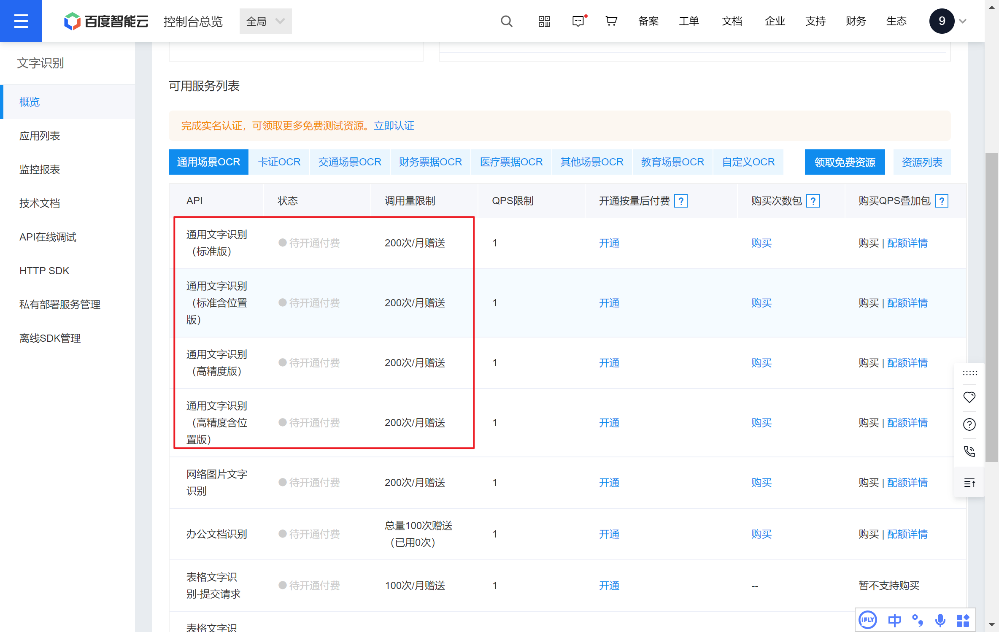Open the 全局 region dropdown
Screen dimensions: 999x632
265,21
